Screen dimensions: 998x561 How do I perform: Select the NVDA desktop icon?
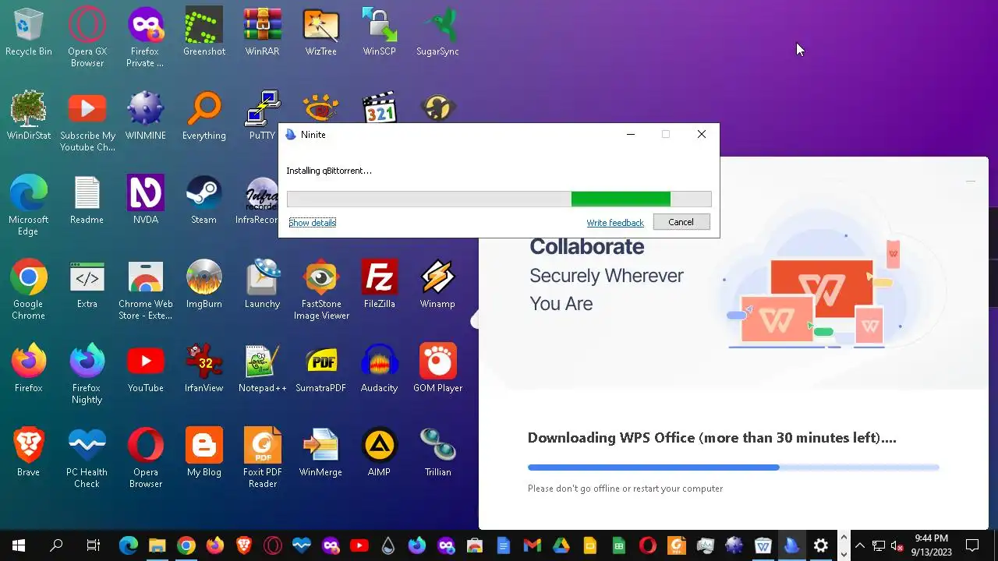146,201
